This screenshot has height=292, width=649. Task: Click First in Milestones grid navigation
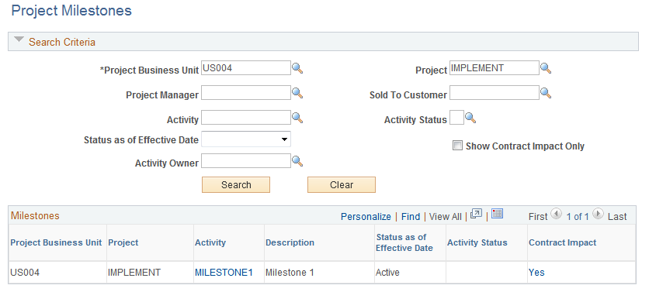[x=538, y=216]
